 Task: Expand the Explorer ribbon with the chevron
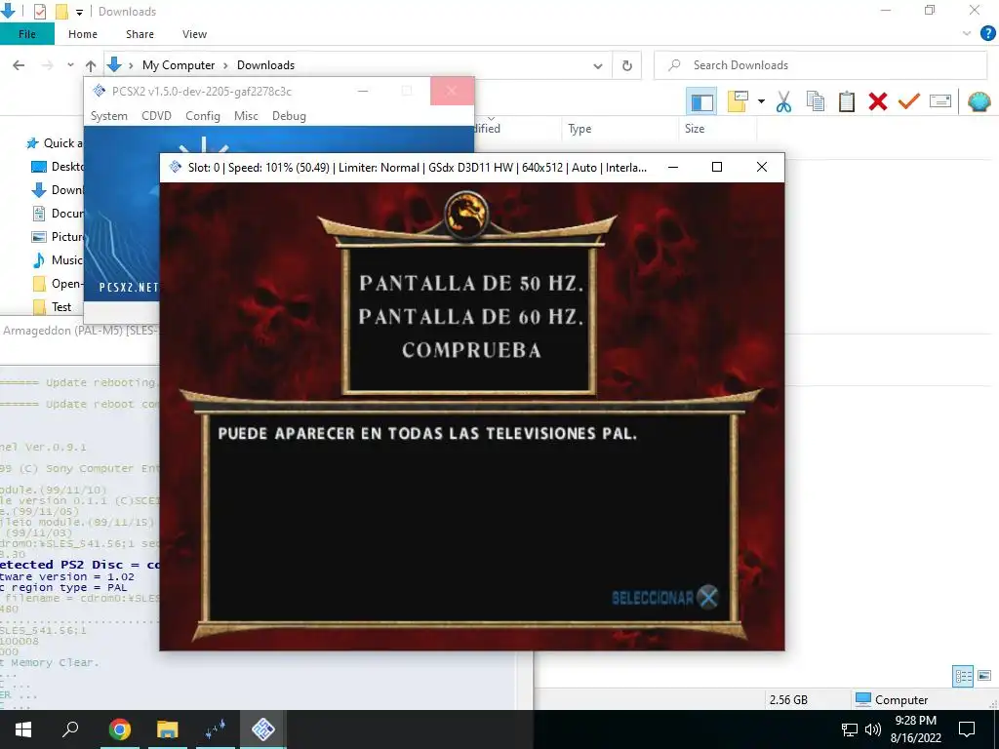(967, 34)
